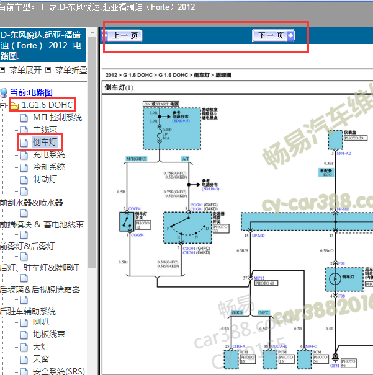Click page icon above 前端模块 & 蓄电池线束
Screen dimensions: 373x375
[x=24, y=213]
